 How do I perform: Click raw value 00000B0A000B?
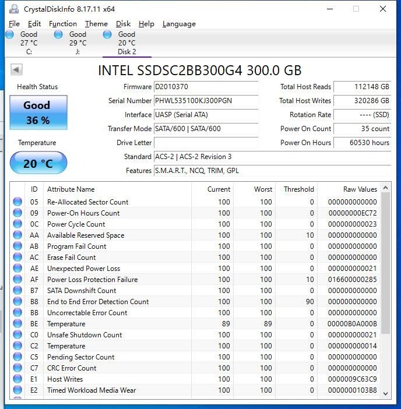point(353,324)
